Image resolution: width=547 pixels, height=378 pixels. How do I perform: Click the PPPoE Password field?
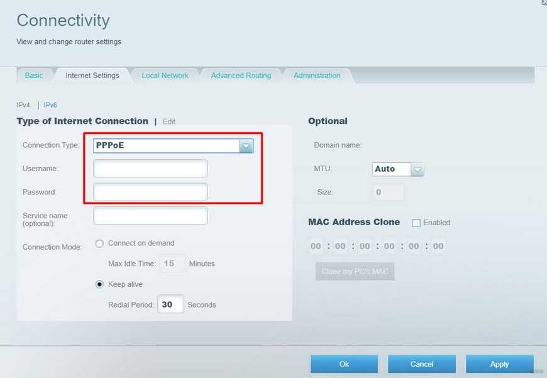[x=150, y=192]
